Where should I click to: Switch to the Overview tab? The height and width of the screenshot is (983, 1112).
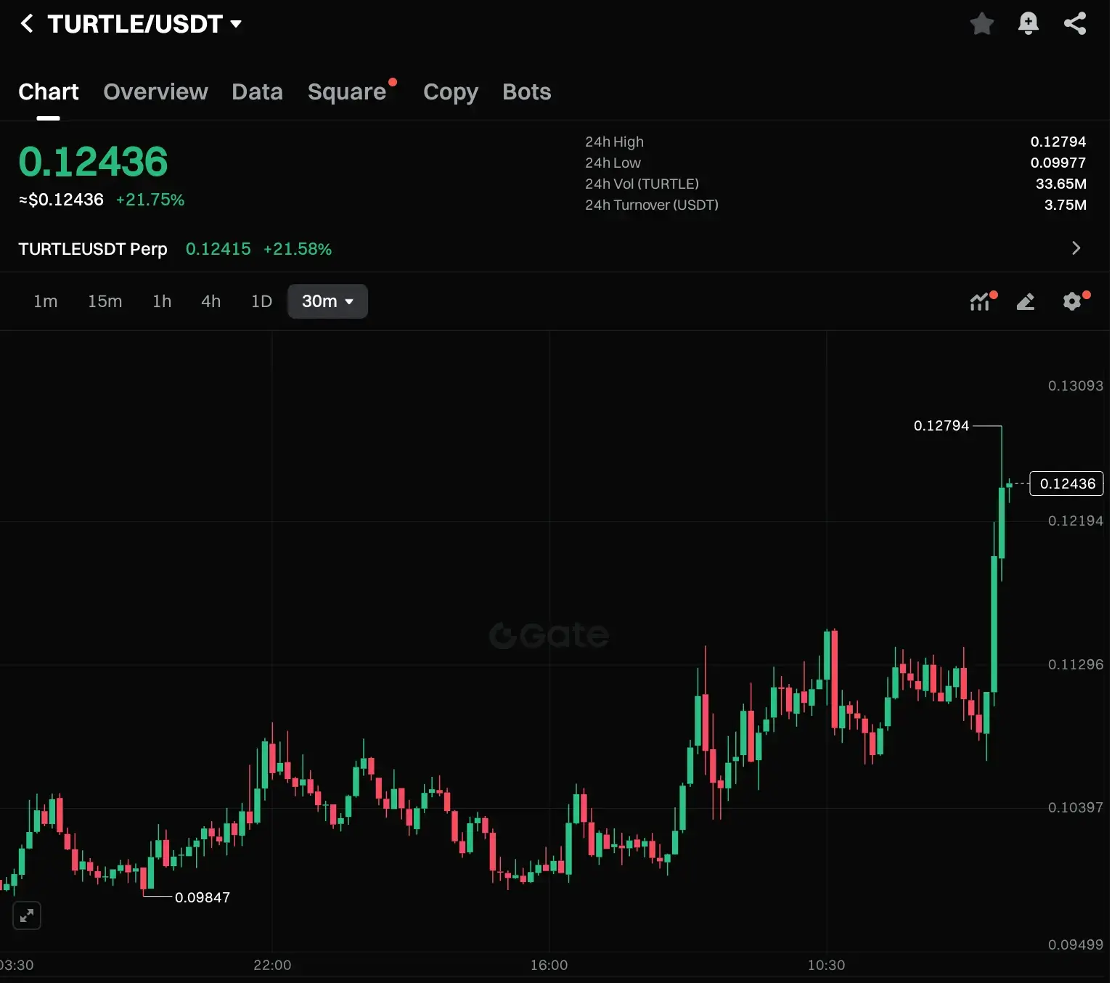155,91
